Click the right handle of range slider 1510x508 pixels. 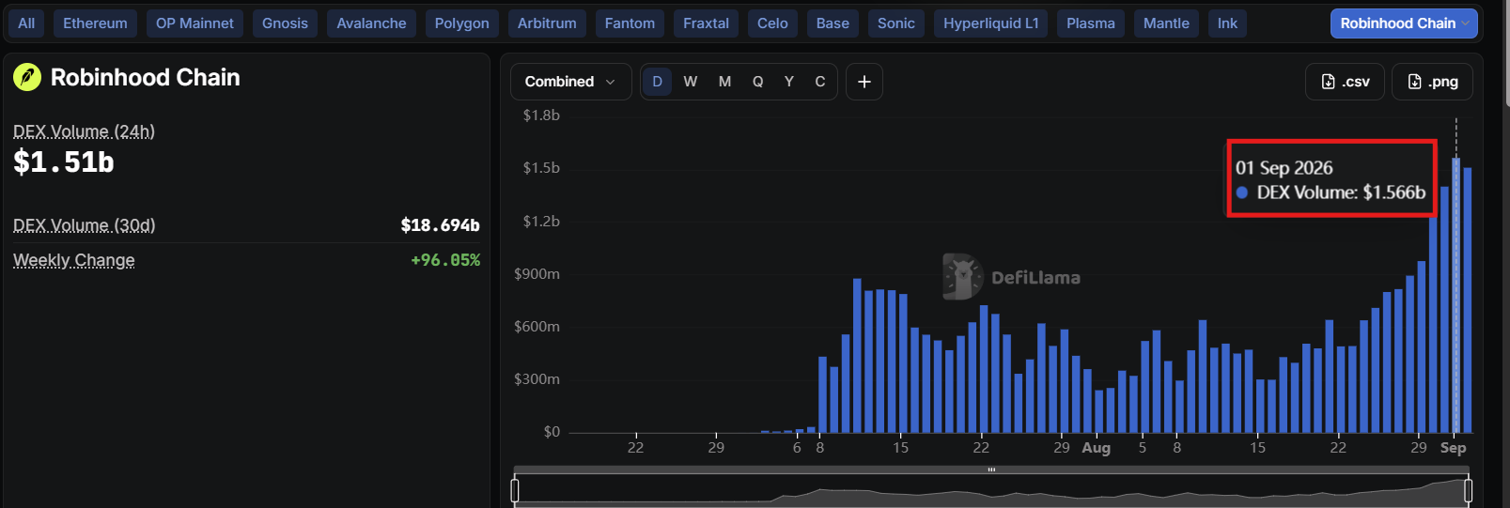pyautogui.click(x=1468, y=490)
